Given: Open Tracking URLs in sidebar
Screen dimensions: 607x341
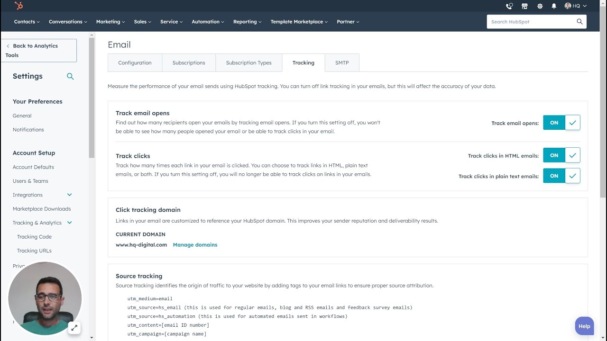Looking at the screenshot, I should pyautogui.click(x=34, y=251).
